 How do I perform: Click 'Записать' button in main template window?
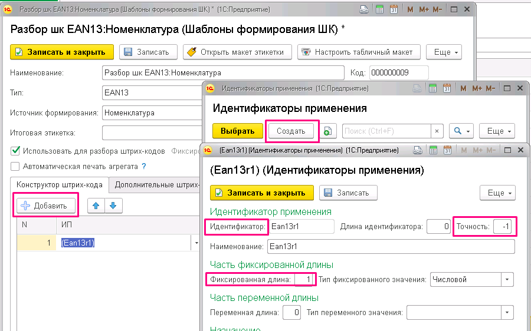148,52
